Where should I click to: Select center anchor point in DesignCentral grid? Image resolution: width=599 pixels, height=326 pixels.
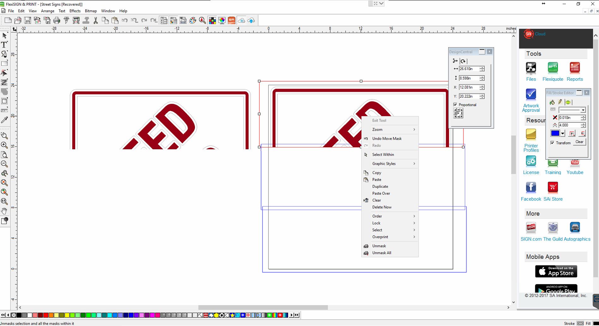[x=458, y=113]
